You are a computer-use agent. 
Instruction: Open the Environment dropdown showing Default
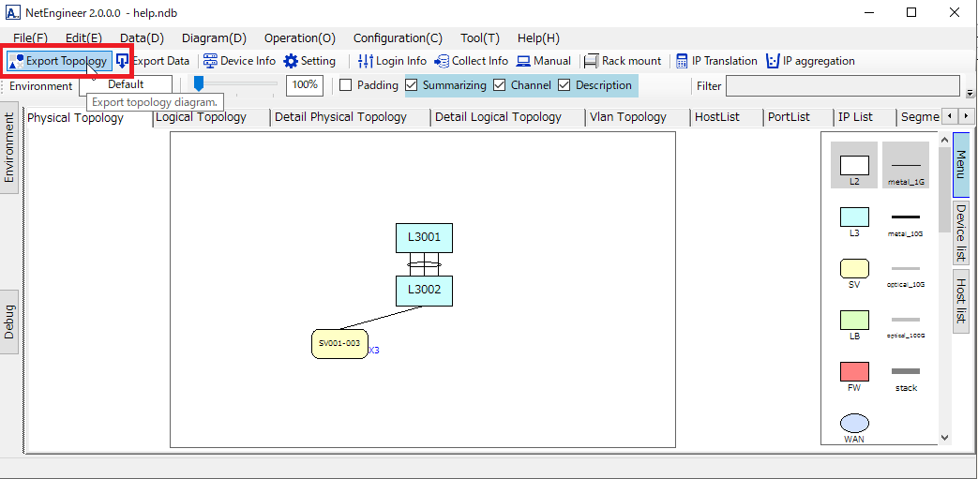[126, 84]
